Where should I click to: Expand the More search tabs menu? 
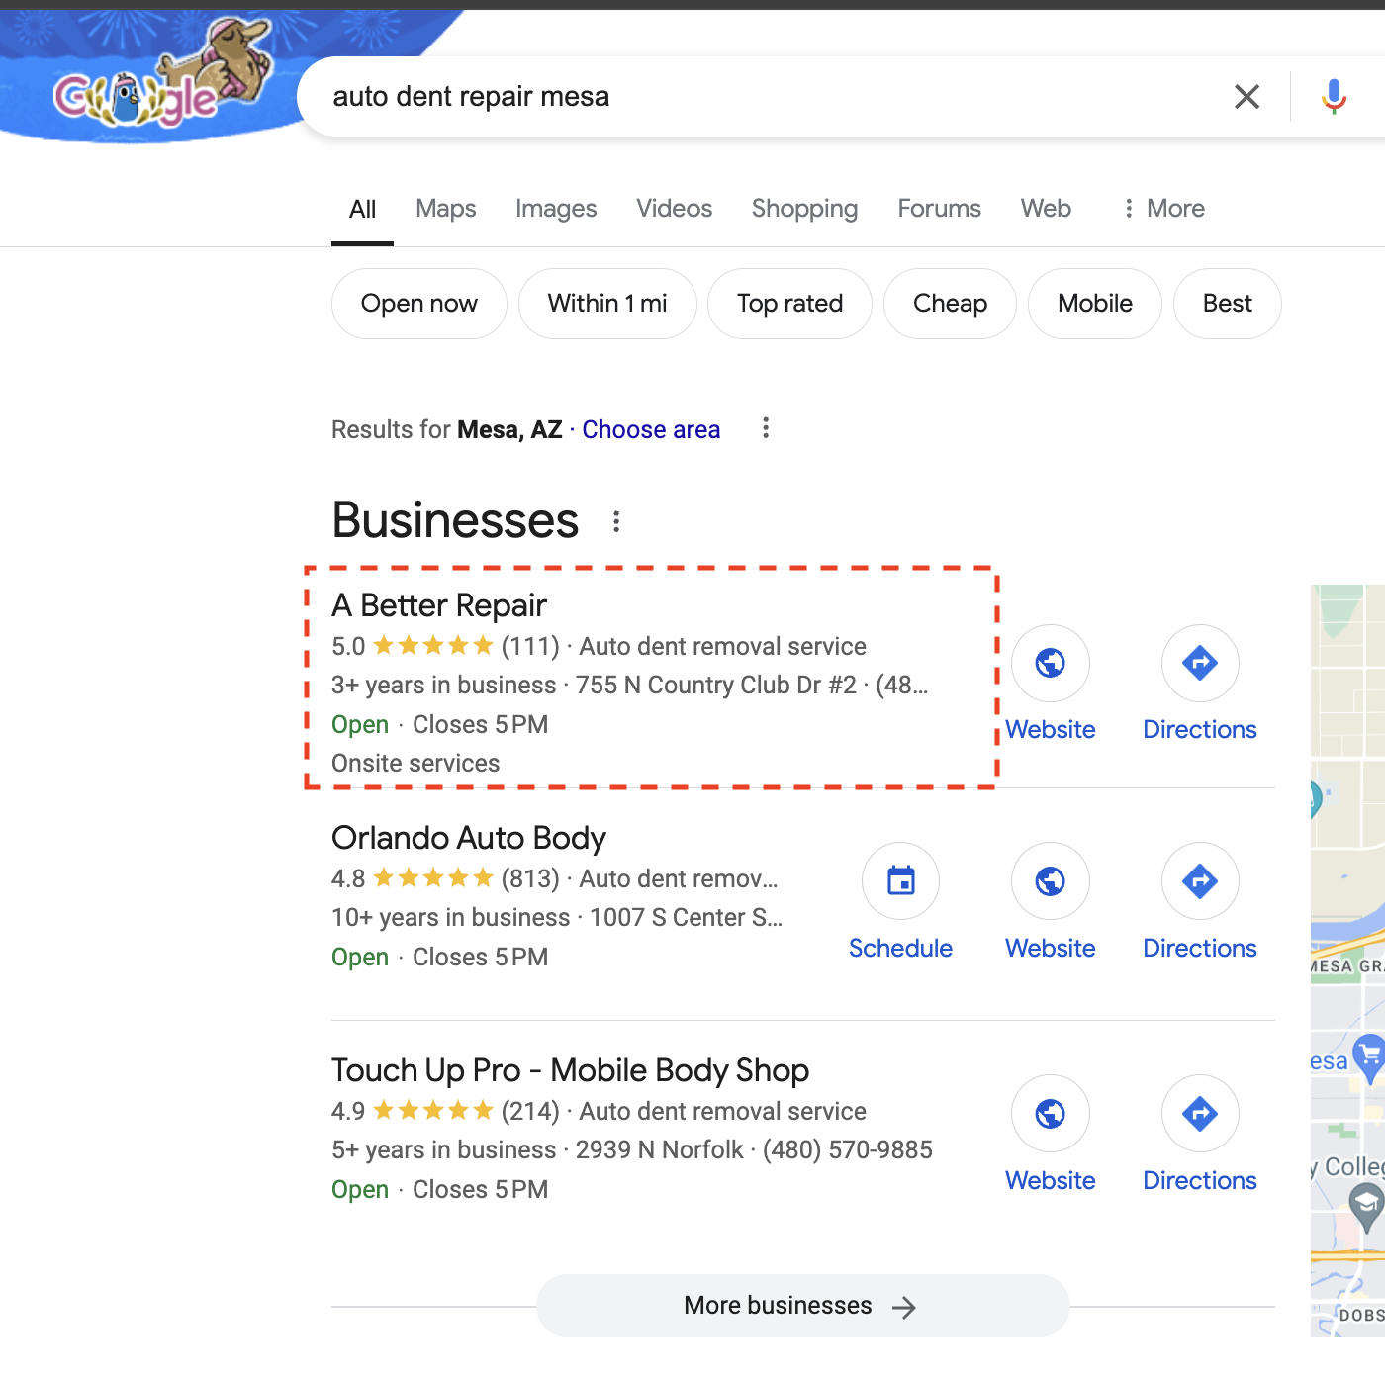pyautogui.click(x=1163, y=209)
